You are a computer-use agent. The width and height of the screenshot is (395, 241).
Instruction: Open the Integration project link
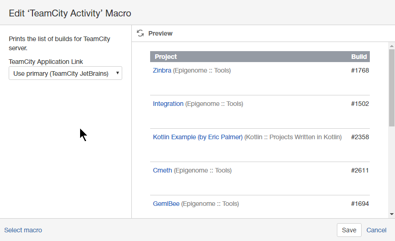click(x=168, y=104)
